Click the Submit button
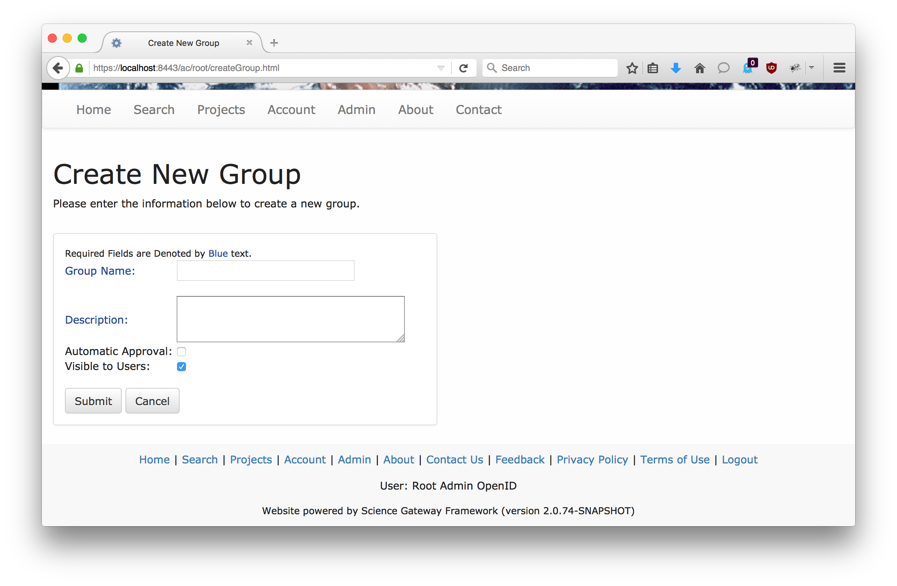This screenshot has width=897, height=586. [x=93, y=401]
